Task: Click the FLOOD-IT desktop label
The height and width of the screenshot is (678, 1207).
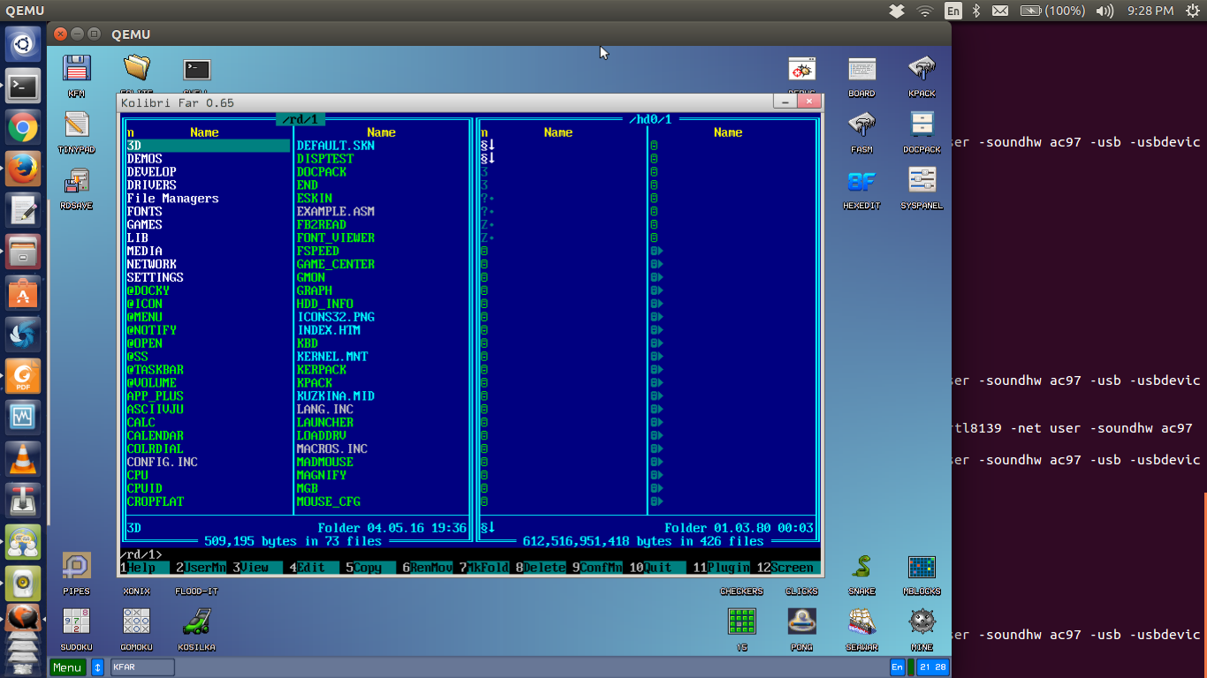Action: [x=196, y=591]
